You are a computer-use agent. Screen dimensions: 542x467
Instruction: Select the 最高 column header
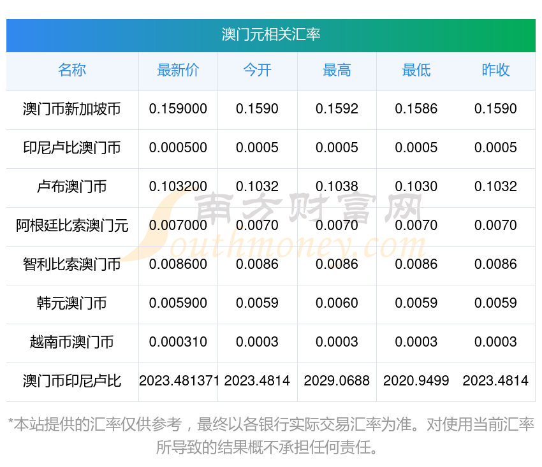(337, 70)
